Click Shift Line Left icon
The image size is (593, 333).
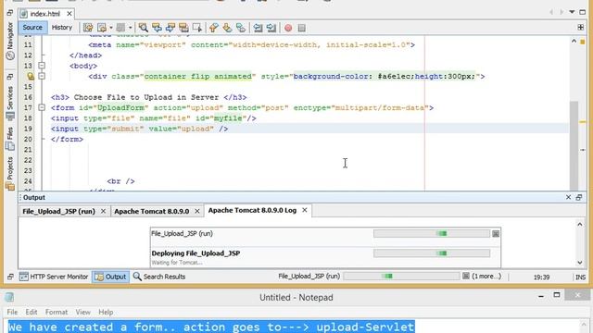click(x=258, y=28)
